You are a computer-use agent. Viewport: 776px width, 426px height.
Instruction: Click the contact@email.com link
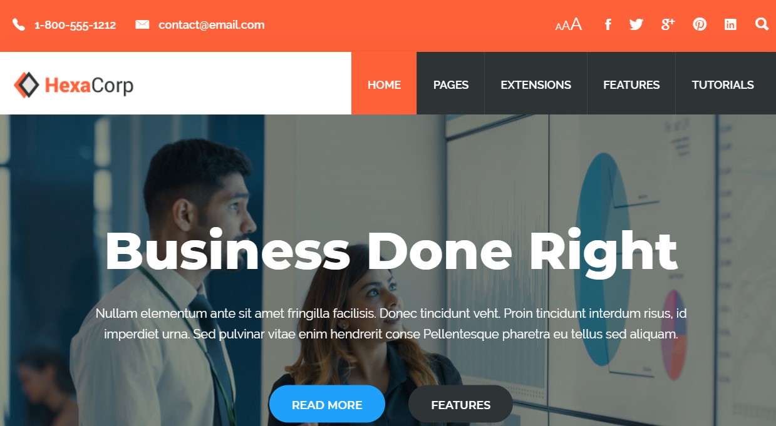point(212,25)
